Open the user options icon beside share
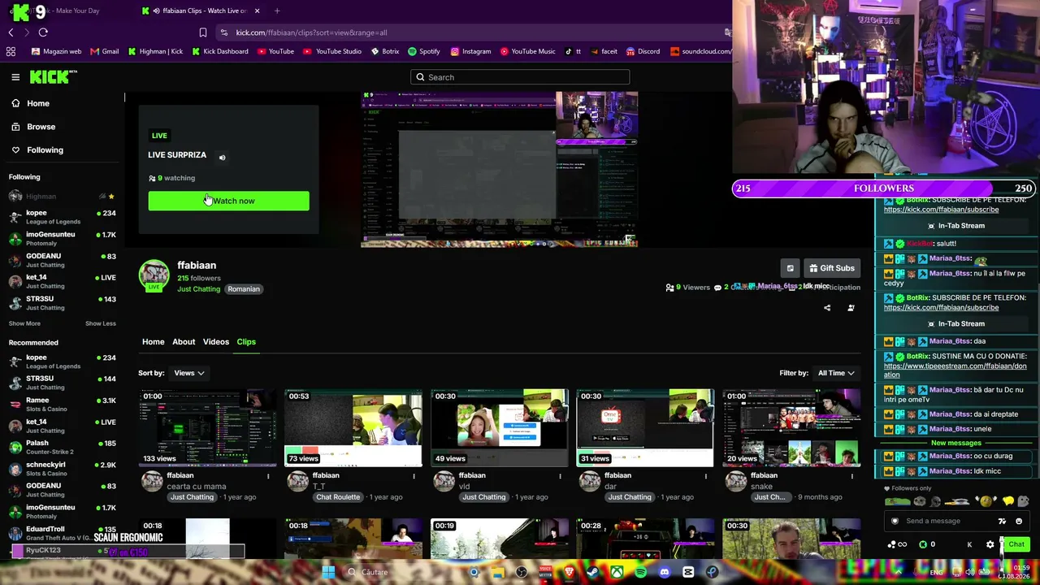This screenshot has height=585, width=1040. pyautogui.click(x=851, y=308)
